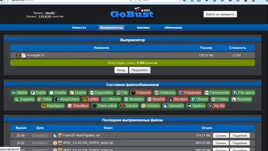Click the 130.51 Mb size value
This screenshot has width=268, height=151.
point(206,55)
